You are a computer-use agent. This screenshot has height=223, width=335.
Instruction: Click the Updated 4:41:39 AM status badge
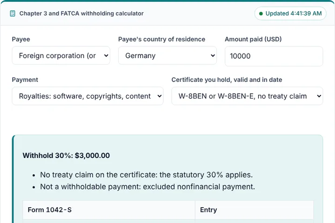coord(290,13)
